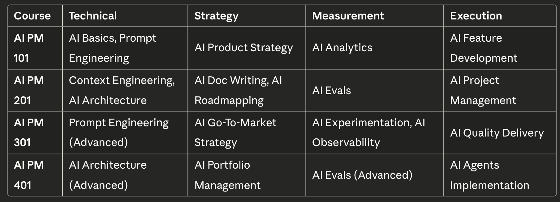
Task: Click the AI Project Management cell
Action: tap(483, 90)
